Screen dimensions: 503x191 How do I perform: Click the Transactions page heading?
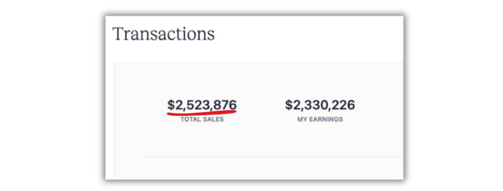[163, 34]
